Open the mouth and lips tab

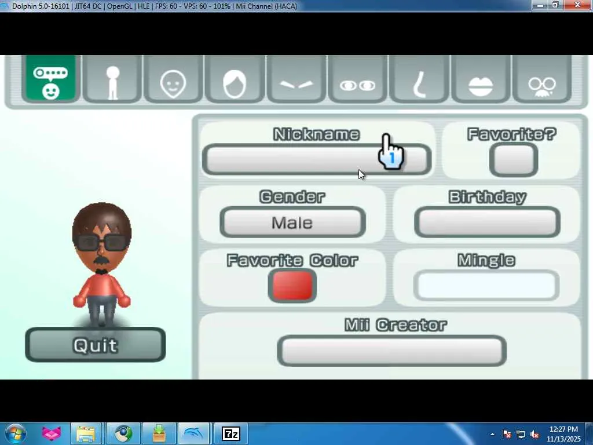click(x=481, y=79)
